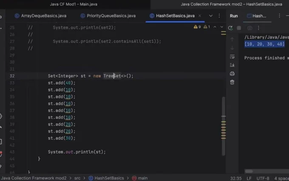Image resolution: width=289 pixels, height=181 pixels.
Task: Click the console horizontal scrollbar
Action: [249, 171]
